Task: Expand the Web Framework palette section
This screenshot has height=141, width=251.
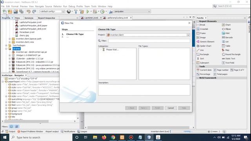Action: [x=198, y=78]
